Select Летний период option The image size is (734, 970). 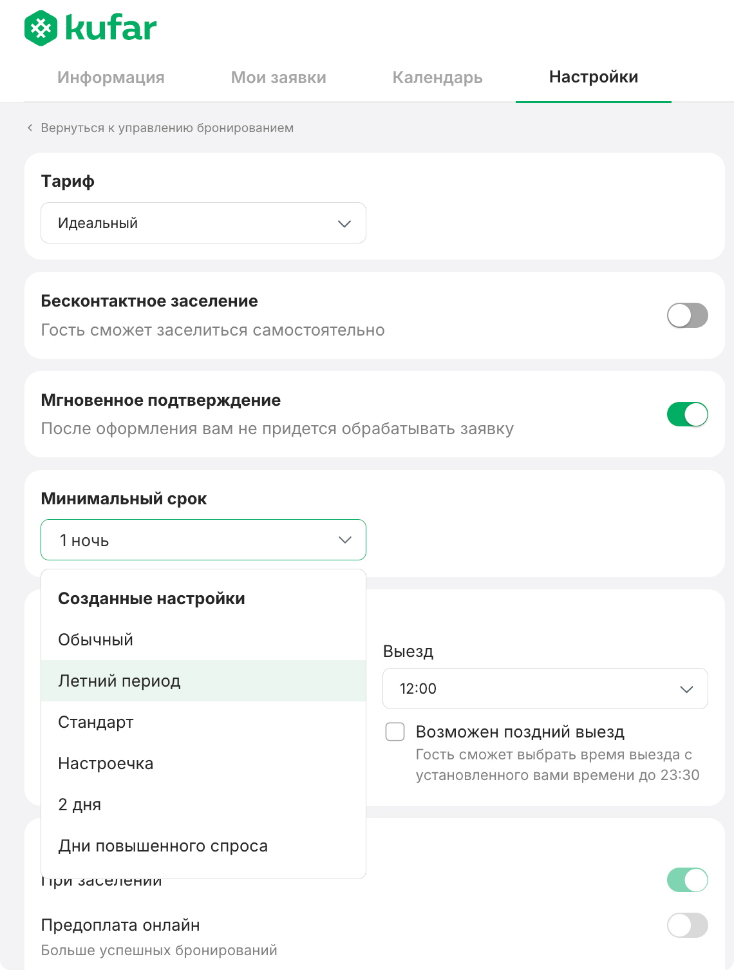coord(120,681)
